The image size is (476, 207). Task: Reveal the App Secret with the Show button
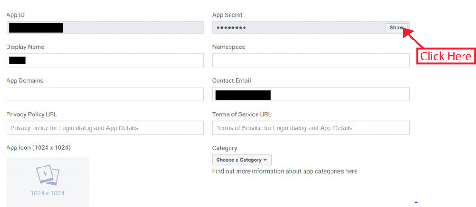(397, 27)
